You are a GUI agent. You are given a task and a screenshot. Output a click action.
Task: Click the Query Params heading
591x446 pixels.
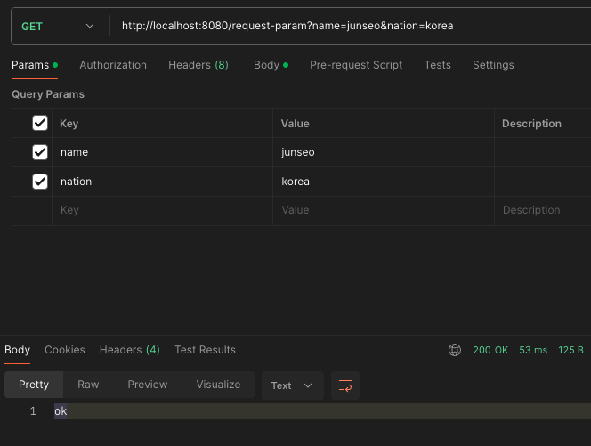[x=48, y=94]
